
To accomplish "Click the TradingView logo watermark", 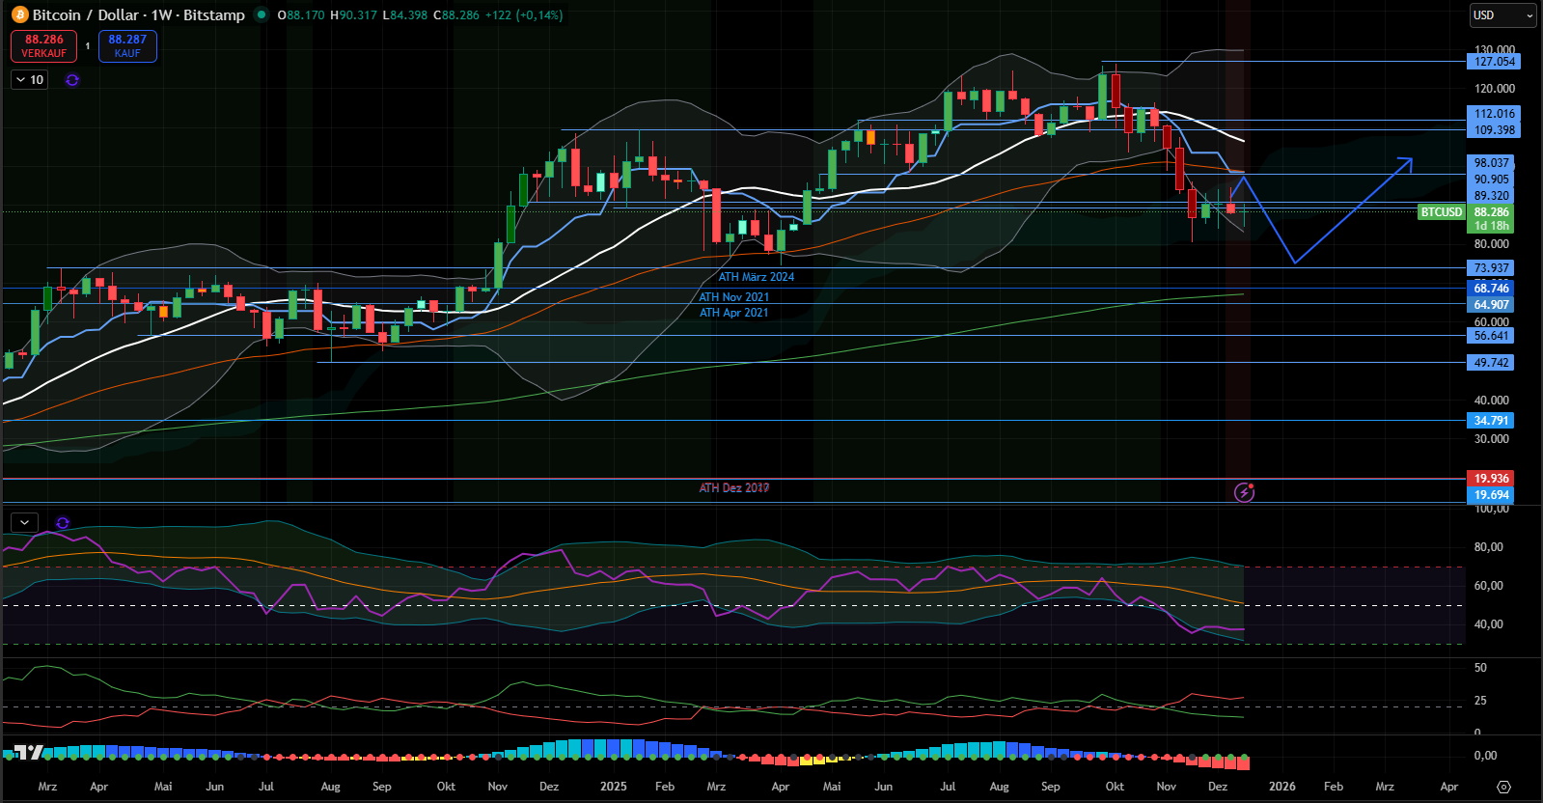I will (x=29, y=753).
